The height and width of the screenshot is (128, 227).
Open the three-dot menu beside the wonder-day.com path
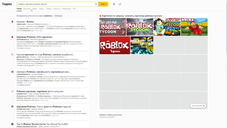(44, 109)
